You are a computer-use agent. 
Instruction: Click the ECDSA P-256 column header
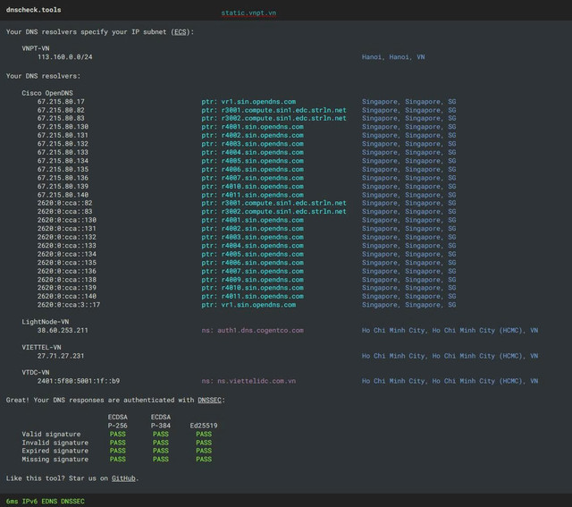point(117,421)
